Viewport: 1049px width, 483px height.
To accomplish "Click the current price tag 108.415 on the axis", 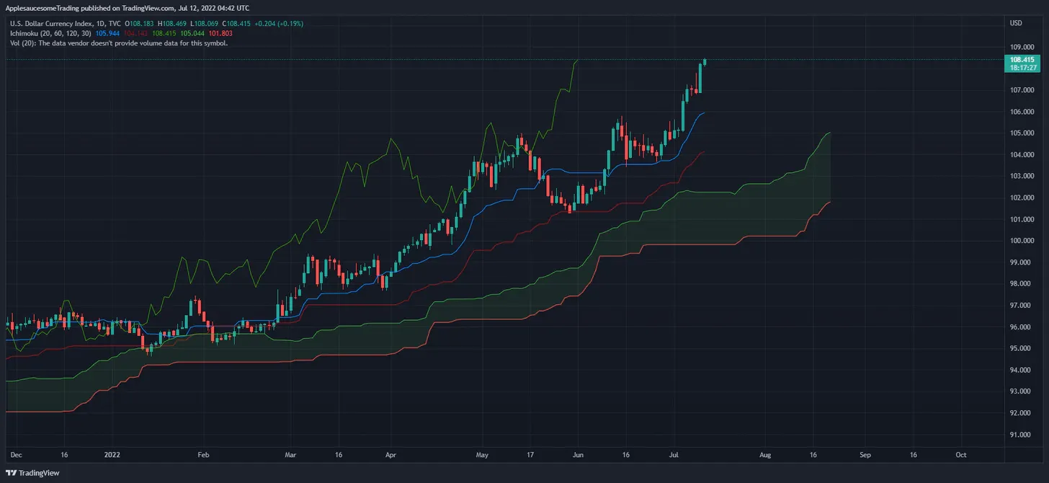I will tap(1022, 59).
